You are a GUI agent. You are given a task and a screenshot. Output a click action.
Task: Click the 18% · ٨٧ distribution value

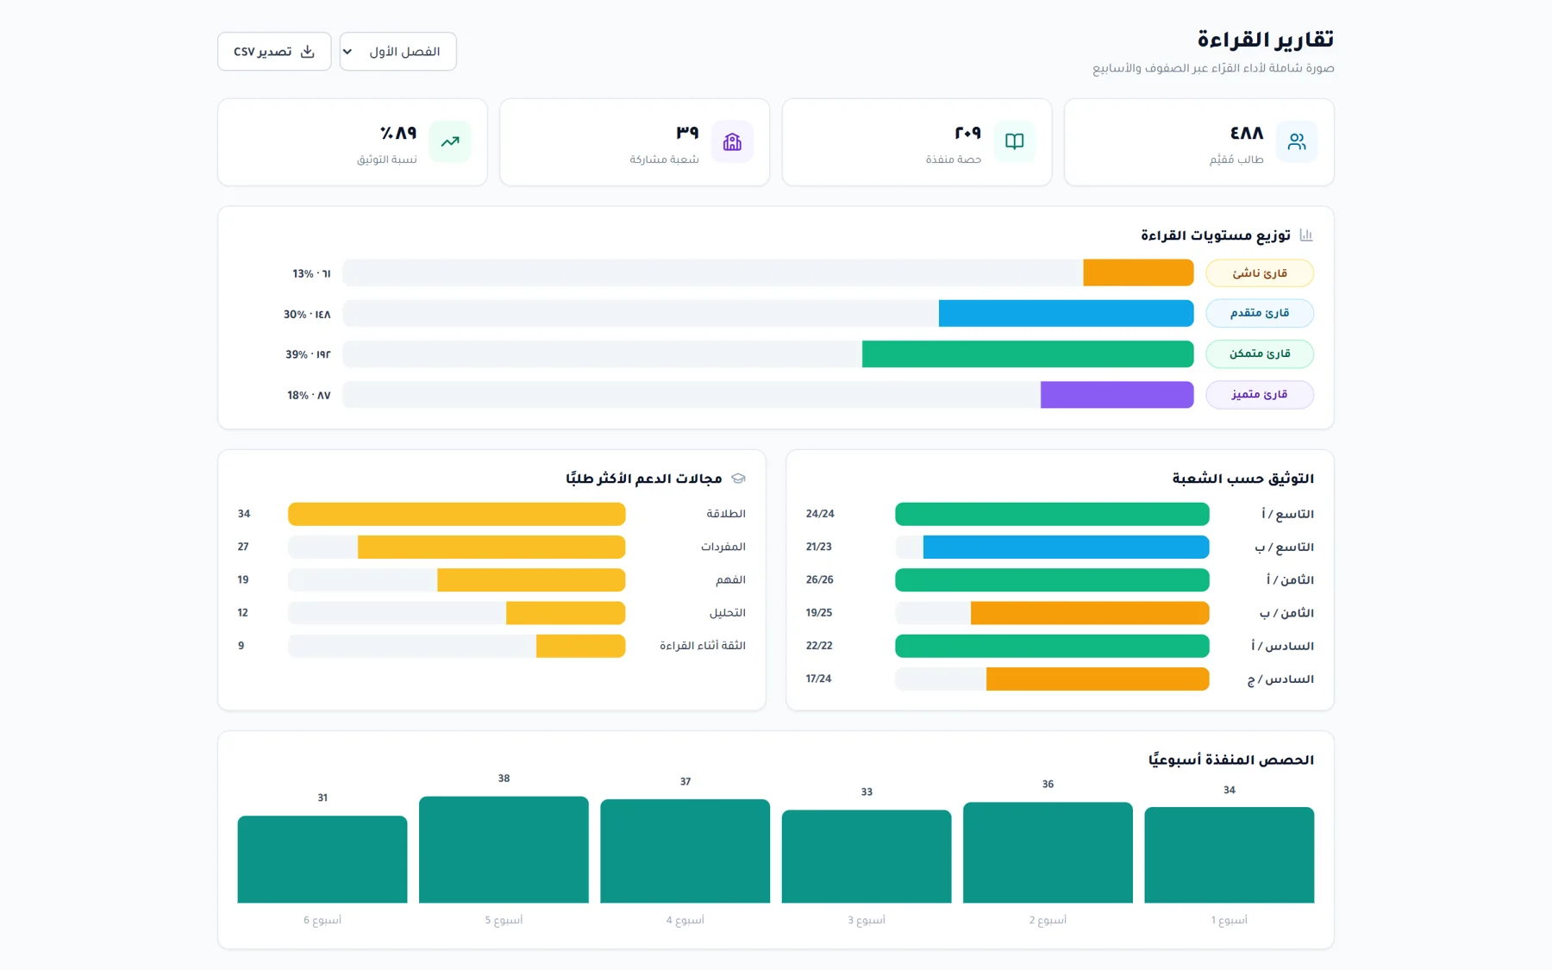(x=309, y=395)
